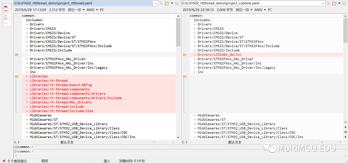Click the 默认文本 label under cubemx pane

coord(235,142)
